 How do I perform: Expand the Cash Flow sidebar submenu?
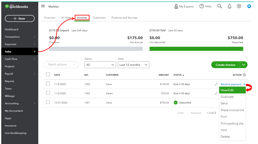(35, 59)
